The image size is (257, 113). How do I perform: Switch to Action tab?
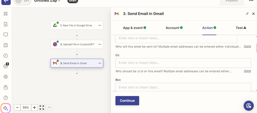coord(209,28)
